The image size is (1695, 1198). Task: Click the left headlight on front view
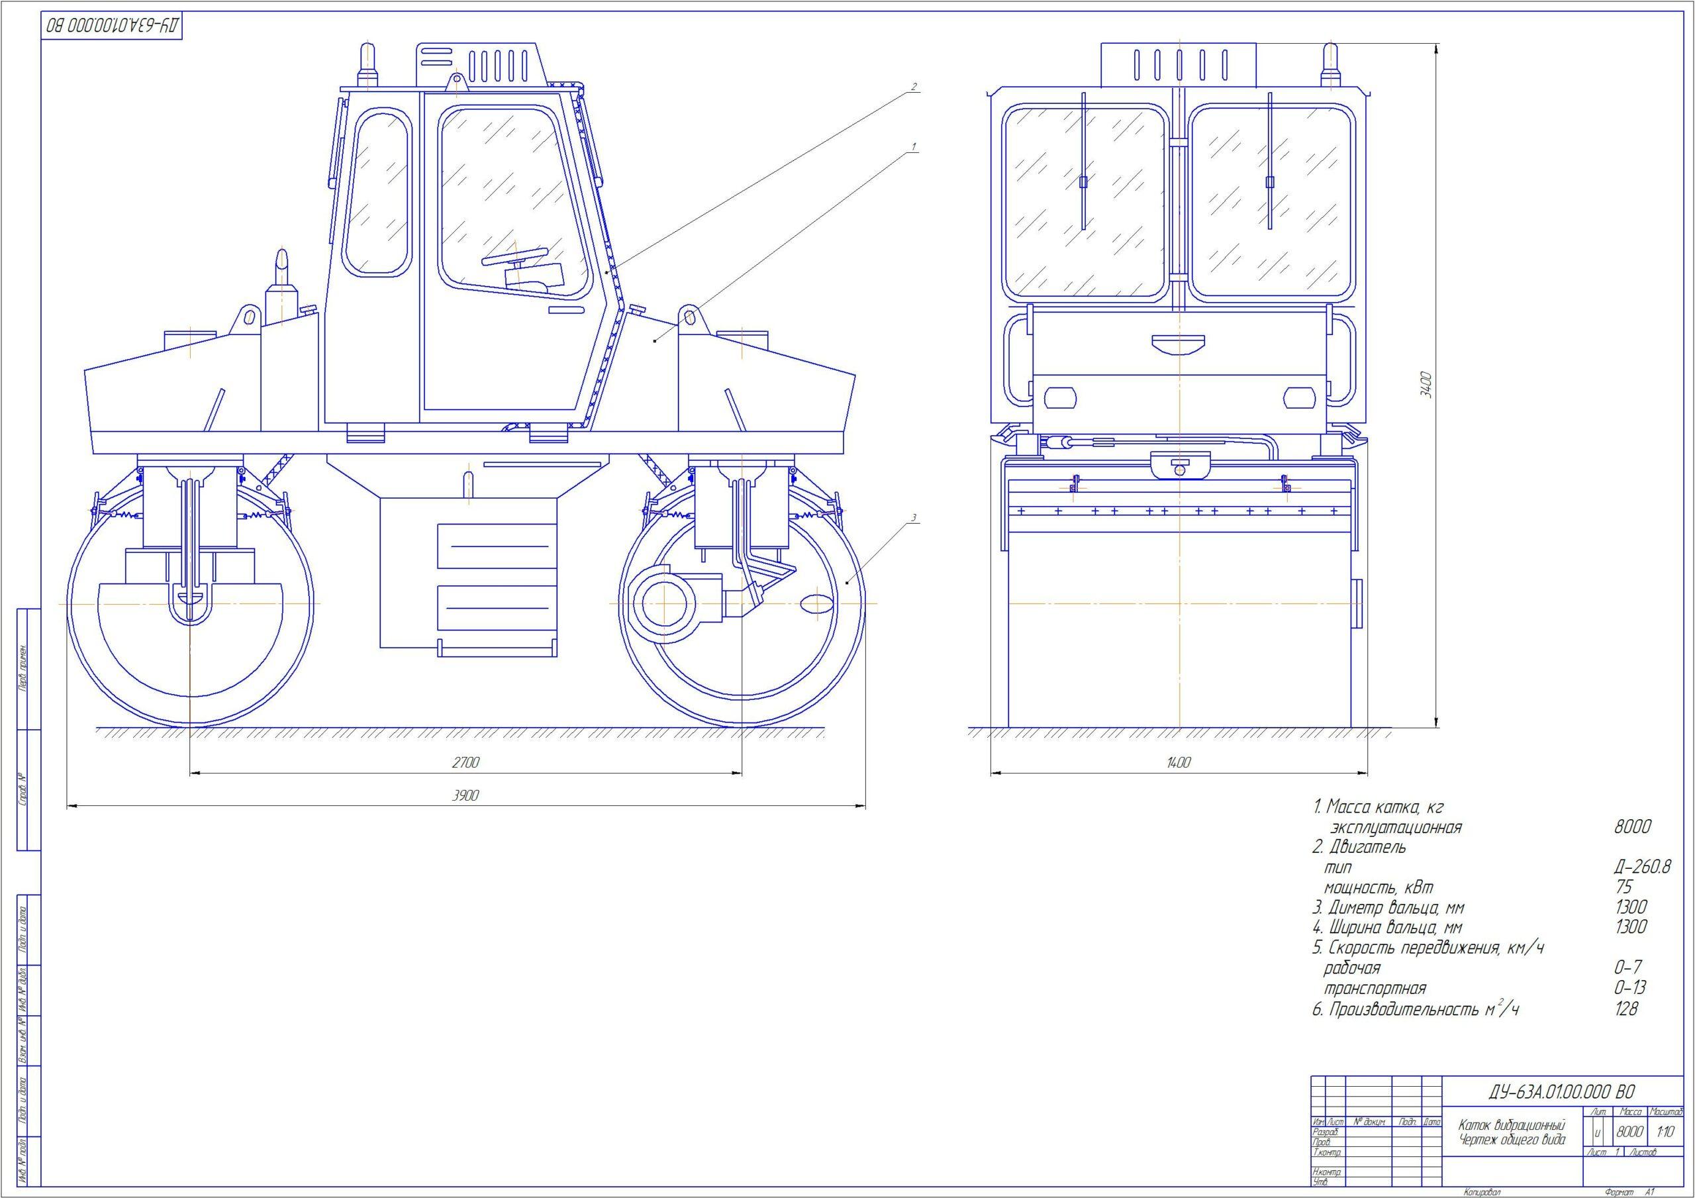coord(1061,399)
